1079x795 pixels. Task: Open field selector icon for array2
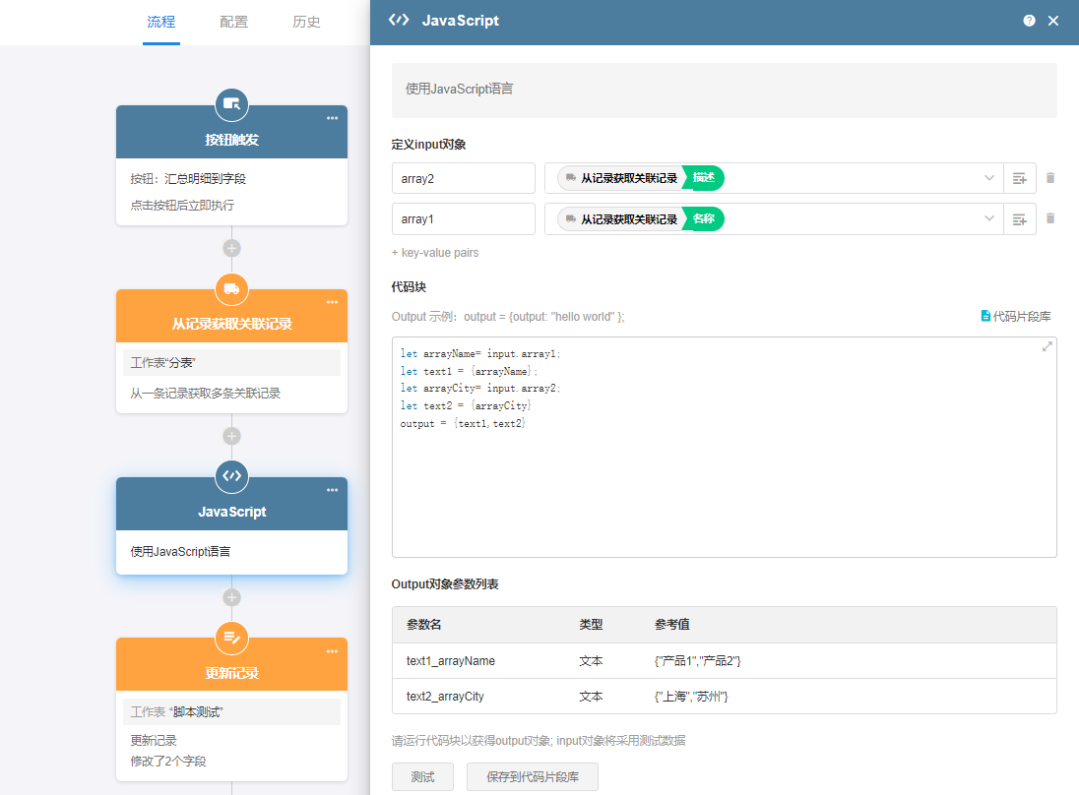click(x=1019, y=178)
